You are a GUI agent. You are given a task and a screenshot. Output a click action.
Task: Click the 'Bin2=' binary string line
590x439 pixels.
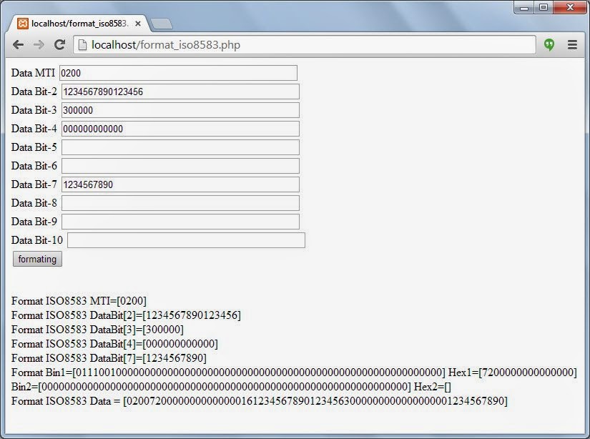[x=211, y=387]
